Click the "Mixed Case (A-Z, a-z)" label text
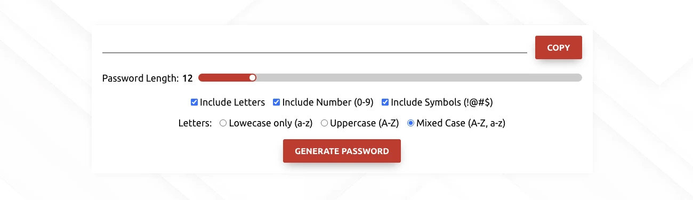The image size is (693, 200). pyautogui.click(x=461, y=123)
